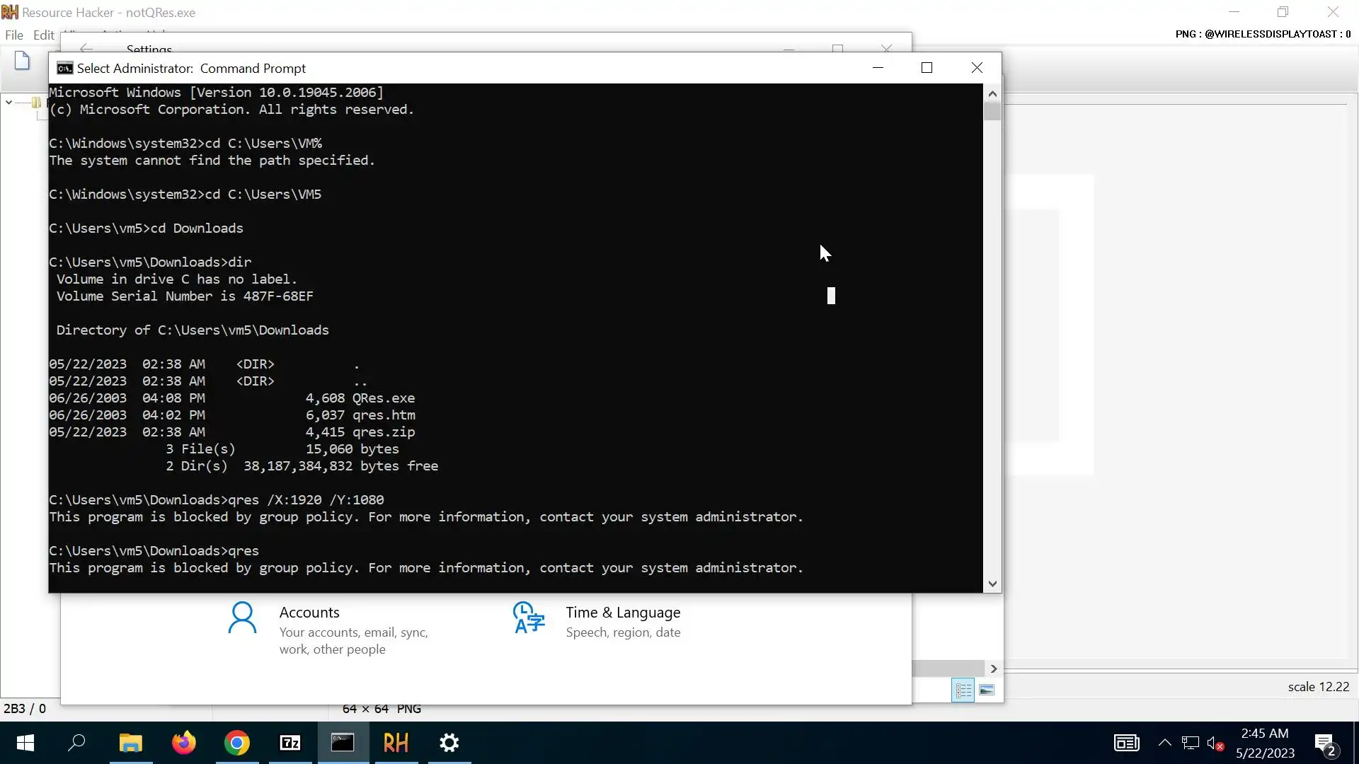
Task: Open Accounts settings category
Action: point(309,613)
